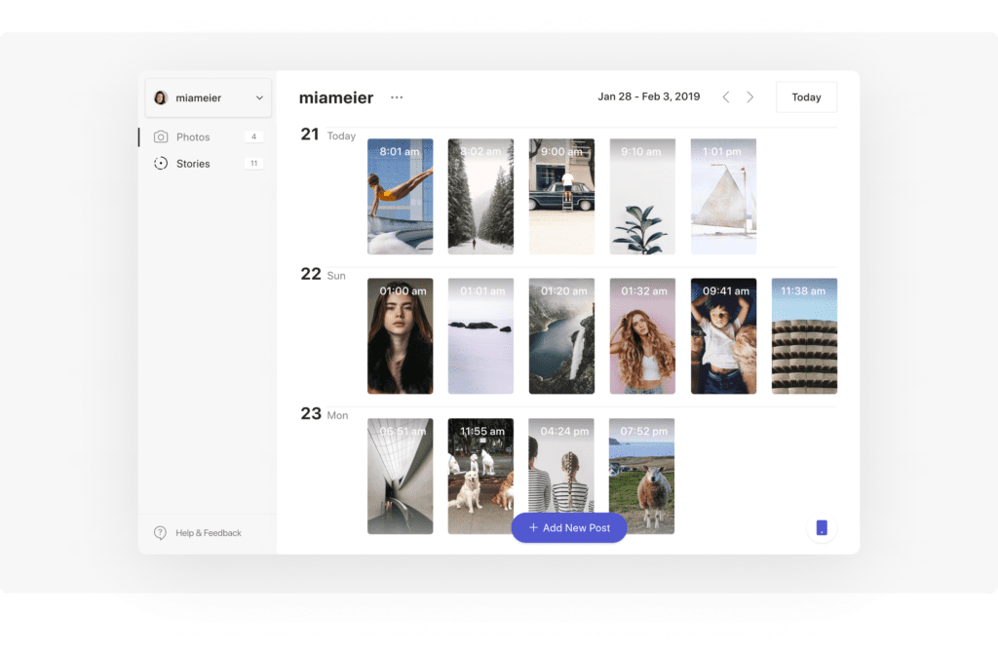998x653 pixels.
Task: Click the question mark help icon
Action: pos(159,532)
